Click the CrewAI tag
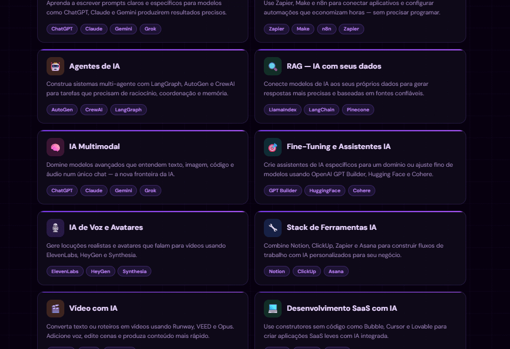510x349 pixels. pos(94,110)
